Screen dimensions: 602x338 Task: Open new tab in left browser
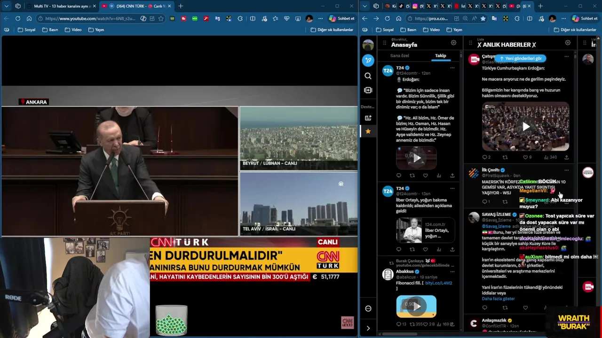(181, 6)
